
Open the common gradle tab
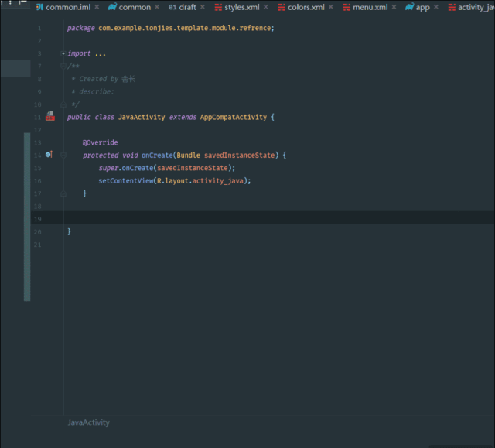point(134,7)
